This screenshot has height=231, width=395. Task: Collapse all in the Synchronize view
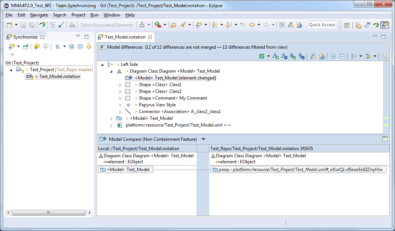coord(80,46)
